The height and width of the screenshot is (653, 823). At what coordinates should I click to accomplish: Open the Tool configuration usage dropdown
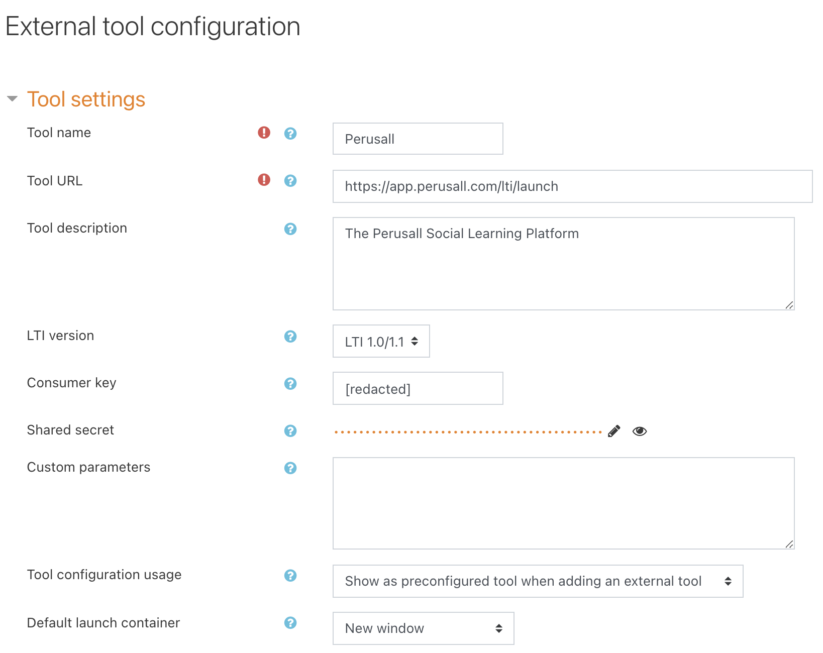538,581
